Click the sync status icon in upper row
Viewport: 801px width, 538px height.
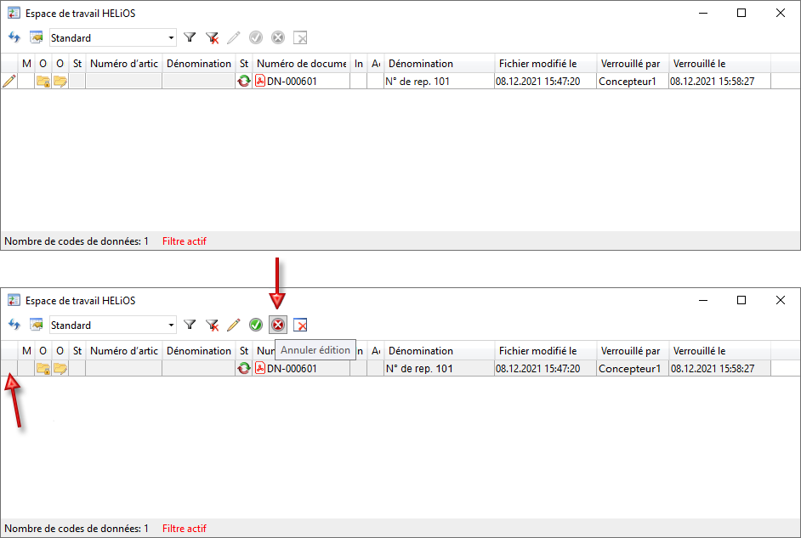click(x=244, y=81)
